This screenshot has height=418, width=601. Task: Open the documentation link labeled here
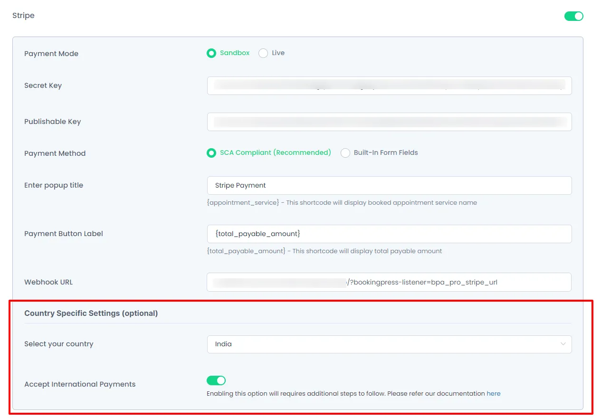493,393
